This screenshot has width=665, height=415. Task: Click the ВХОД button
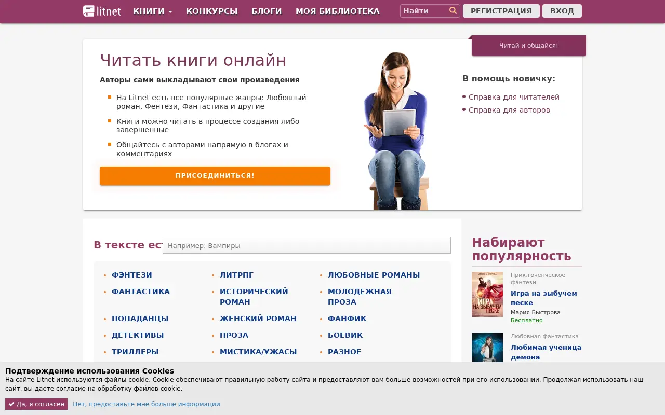click(562, 11)
